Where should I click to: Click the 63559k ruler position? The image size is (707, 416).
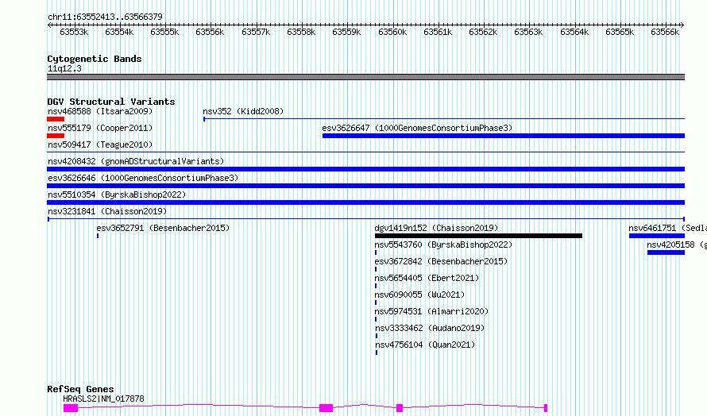[x=346, y=32]
